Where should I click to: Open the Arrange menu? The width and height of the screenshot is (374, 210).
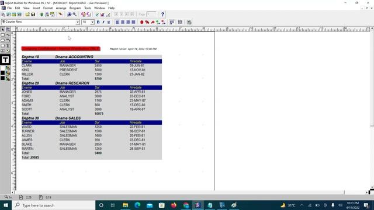coord(61,8)
